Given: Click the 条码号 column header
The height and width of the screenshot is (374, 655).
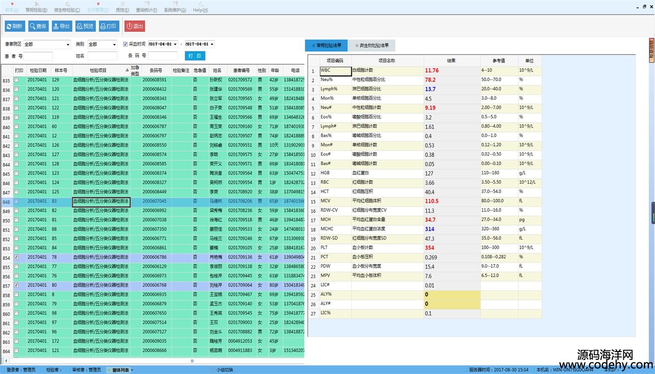Looking at the screenshot, I should pyautogui.click(x=156, y=71).
